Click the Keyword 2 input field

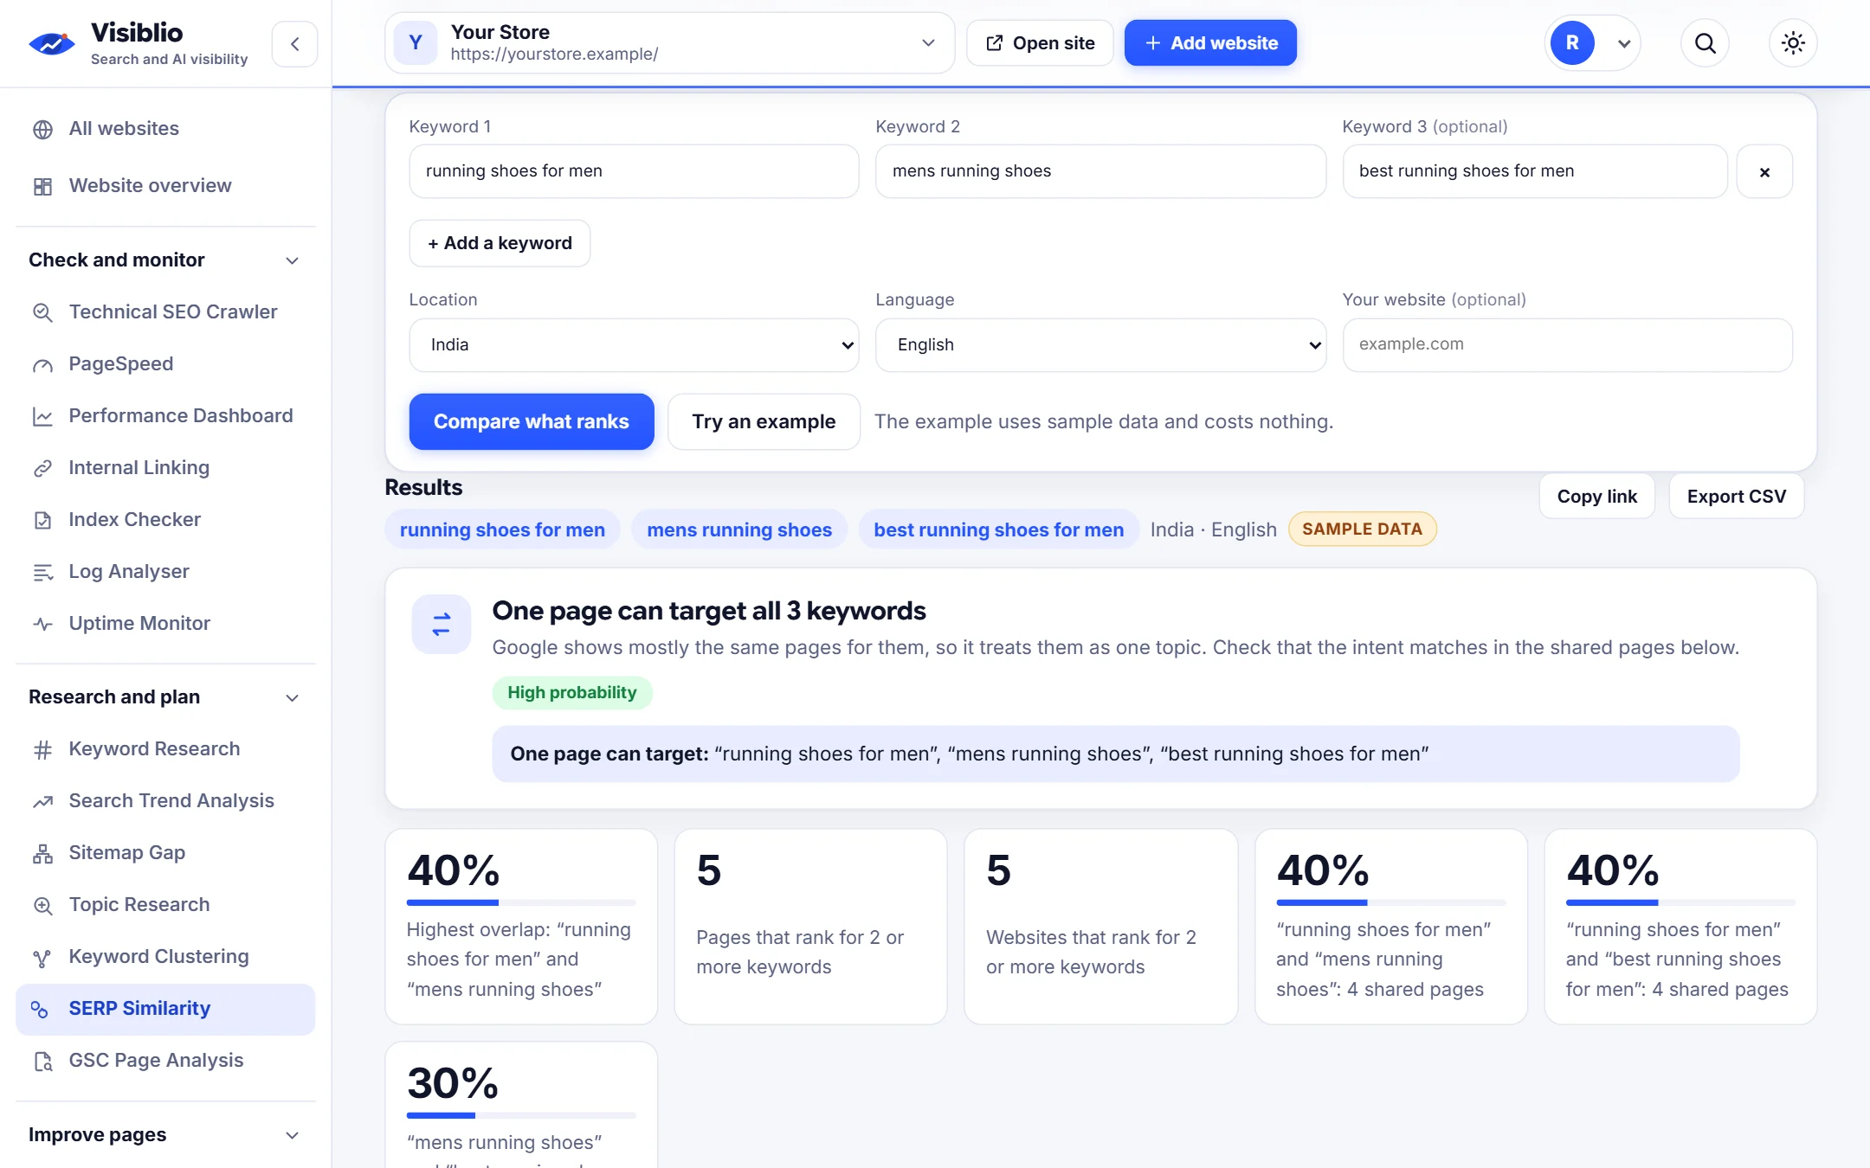click(x=1100, y=171)
